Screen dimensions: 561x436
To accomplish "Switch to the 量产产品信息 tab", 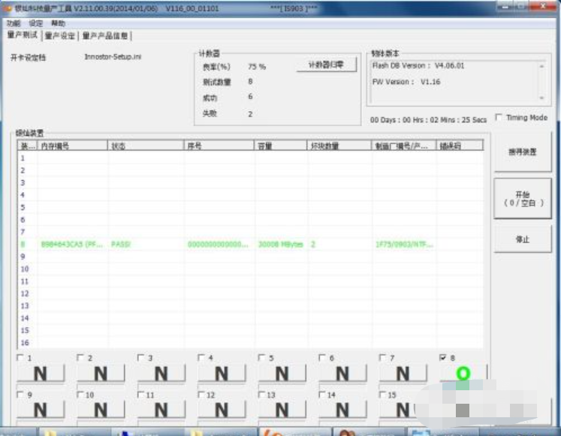I will pos(105,36).
